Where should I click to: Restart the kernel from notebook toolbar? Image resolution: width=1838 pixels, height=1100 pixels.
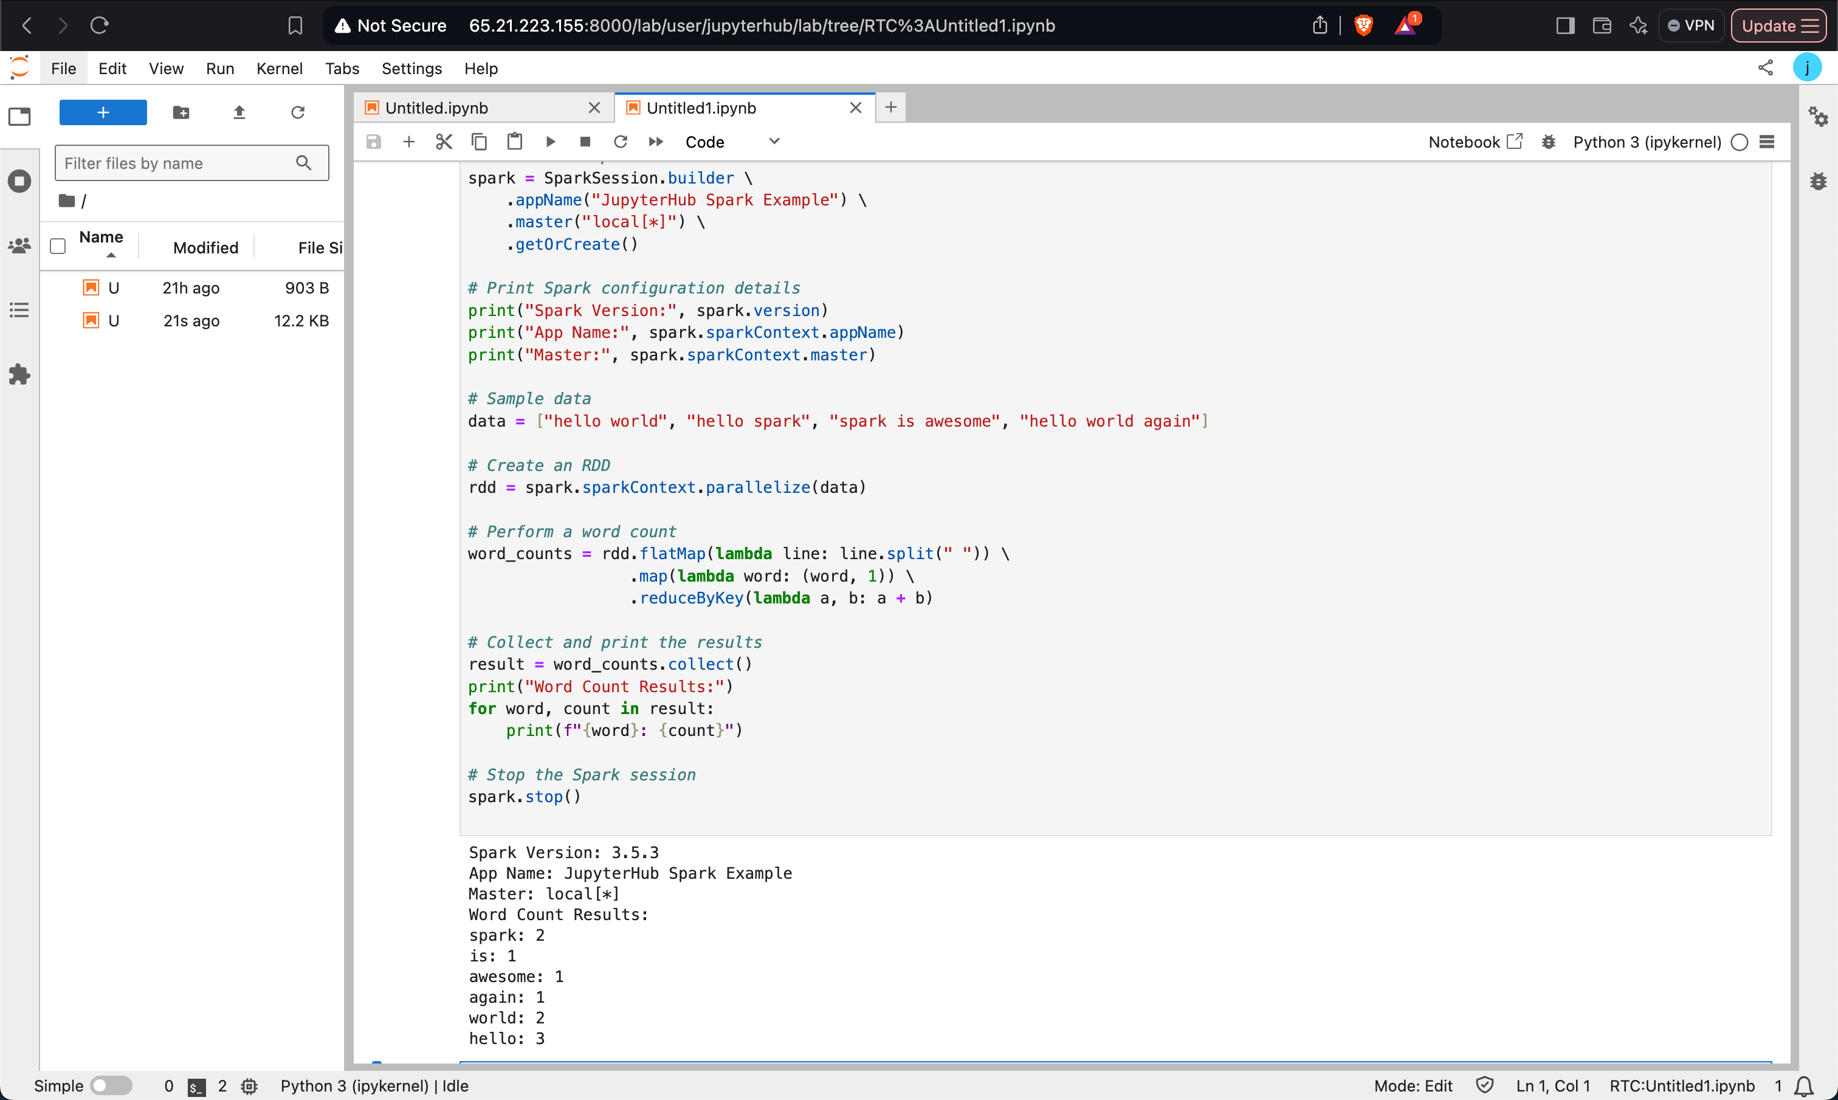click(621, 142)
